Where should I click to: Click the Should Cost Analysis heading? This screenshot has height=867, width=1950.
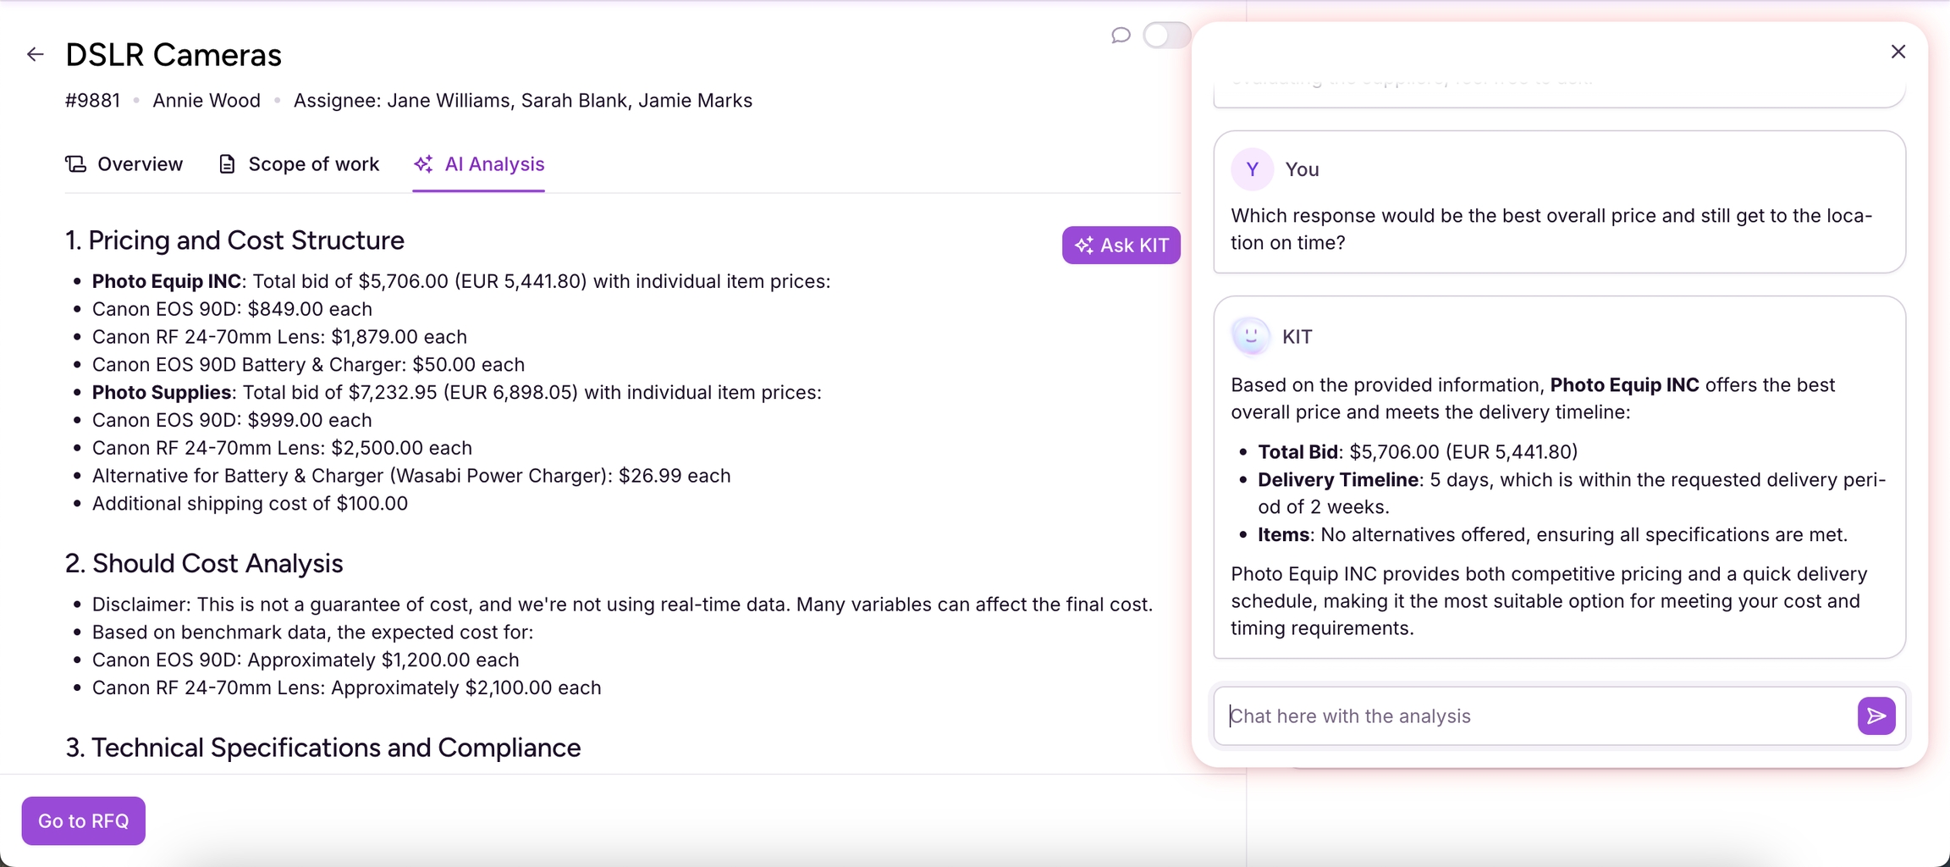click(x=204, y=564)
